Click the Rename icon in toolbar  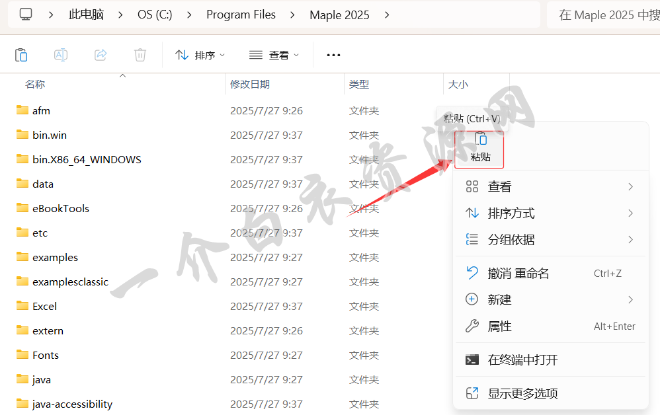(61, 55)
